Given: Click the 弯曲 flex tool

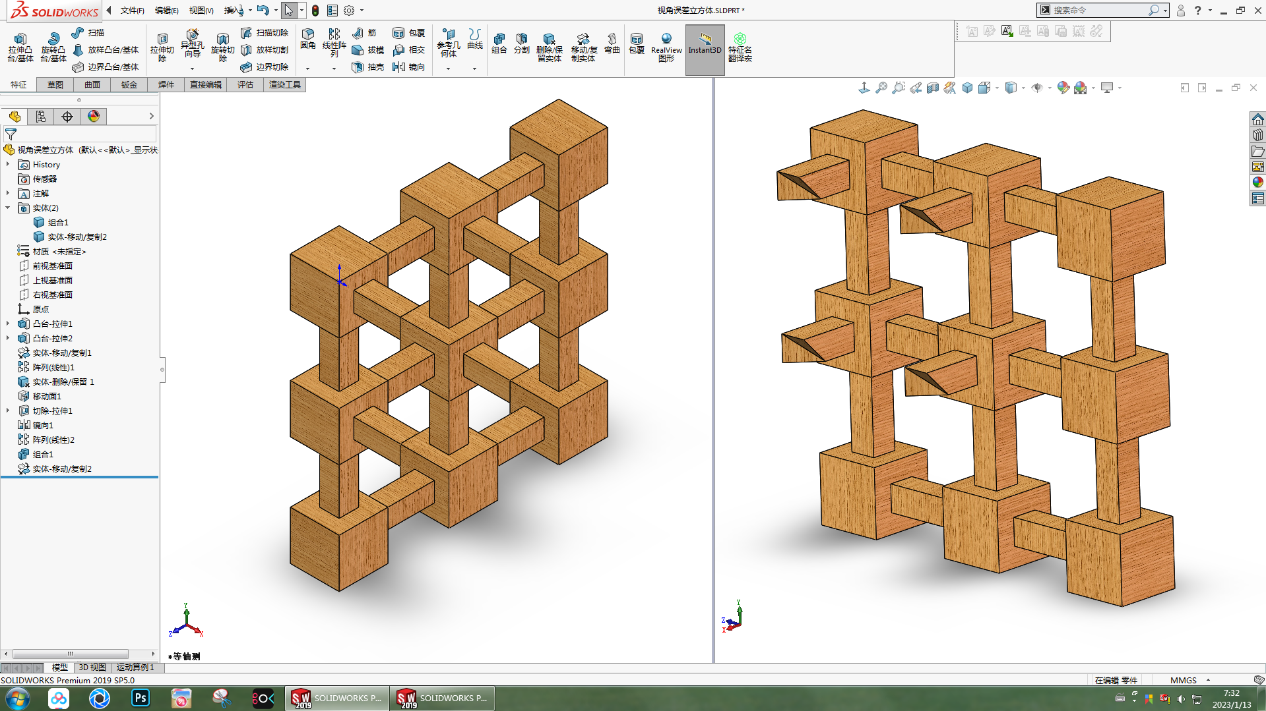Looking at the screenshot, I should pyautogui.click(x=612, y=43).
